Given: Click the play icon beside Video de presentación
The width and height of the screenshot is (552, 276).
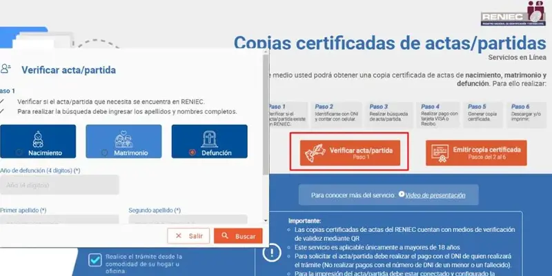Looking at the screenshot, I should pyautogui.click(x=402, y=195).
